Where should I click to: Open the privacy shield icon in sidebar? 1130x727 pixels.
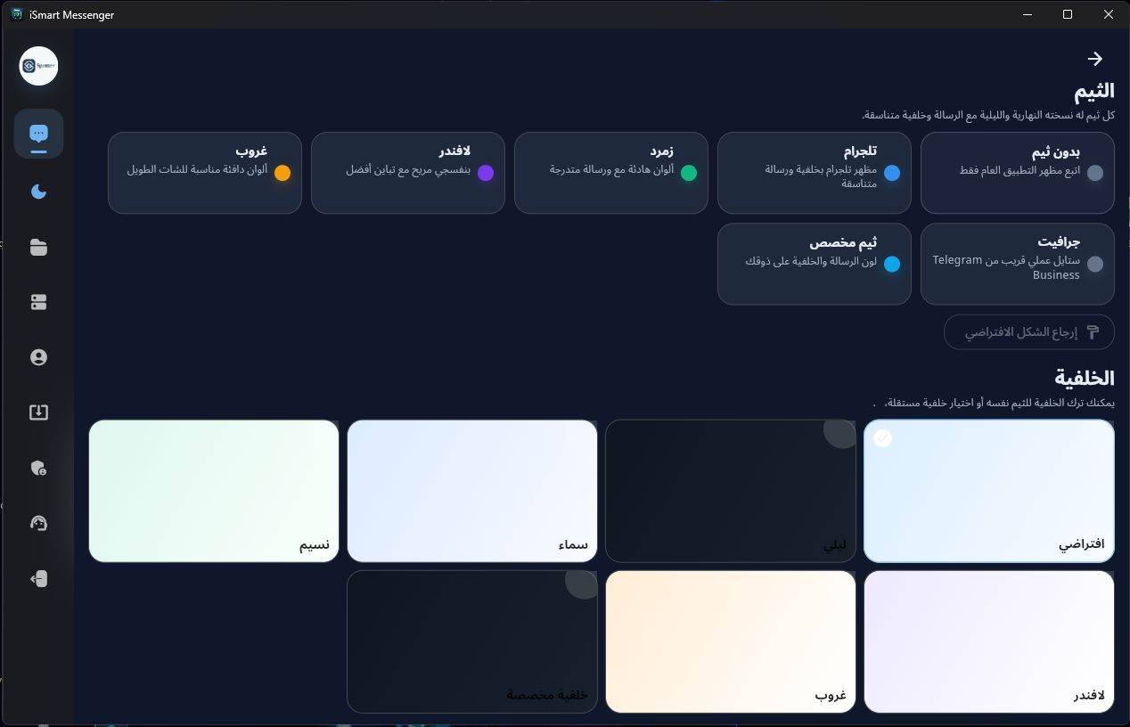38,468
